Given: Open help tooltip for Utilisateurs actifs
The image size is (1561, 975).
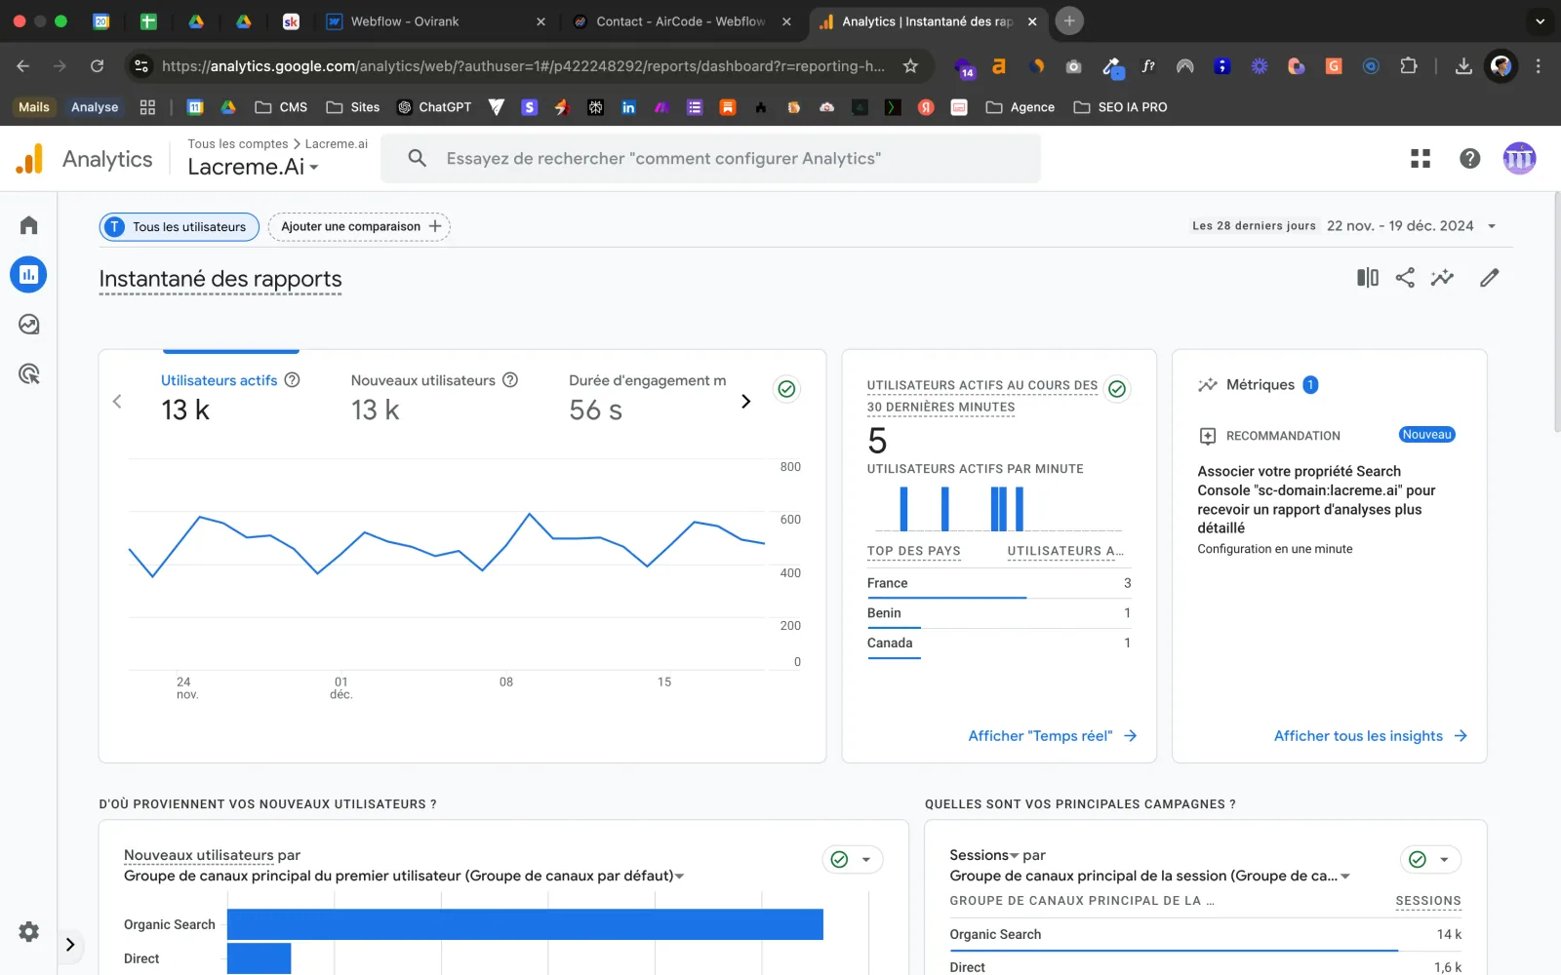Looking at the screenshot, I should click(292, 380).
